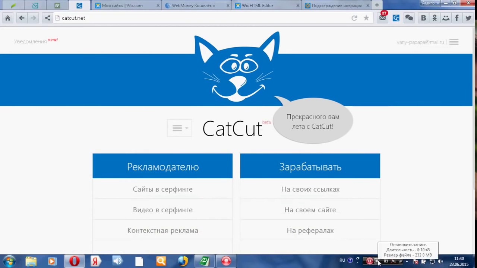Screen dimensions: 477x268
Task: Open Opera browser from taskbar
Action: pos(74,261)
